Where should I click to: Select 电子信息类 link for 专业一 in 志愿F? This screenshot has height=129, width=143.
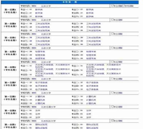click(41, 83)
